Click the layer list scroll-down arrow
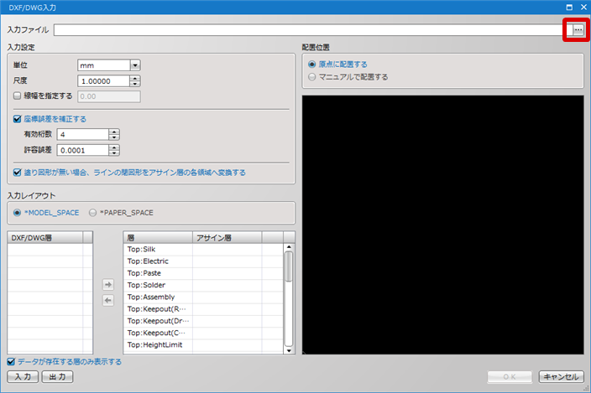 pyautogui.click(x=289, y=350)
